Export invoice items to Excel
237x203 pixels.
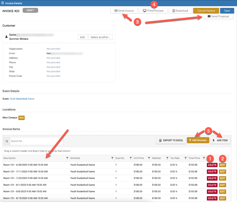171,140
